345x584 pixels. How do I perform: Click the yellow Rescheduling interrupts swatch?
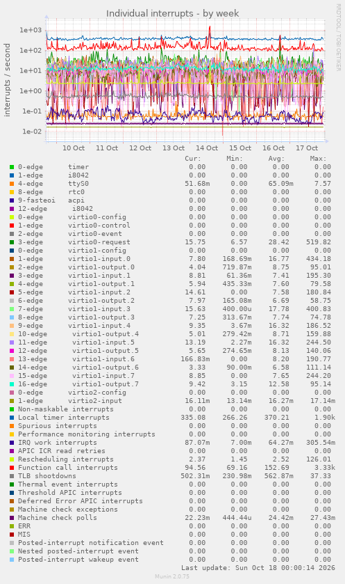[12, 459]
